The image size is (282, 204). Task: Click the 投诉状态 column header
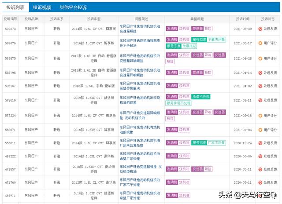(268, 19)
